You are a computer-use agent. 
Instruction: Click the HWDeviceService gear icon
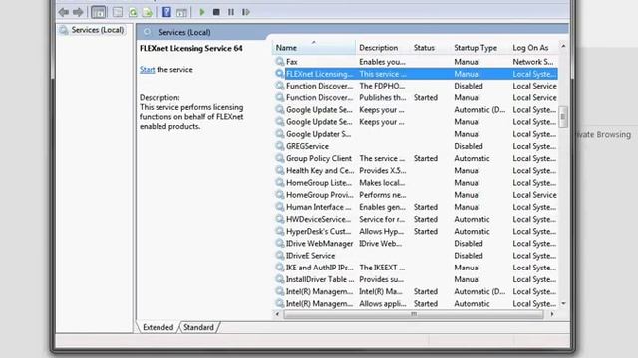pyautogui.click(x=280, y=219)
